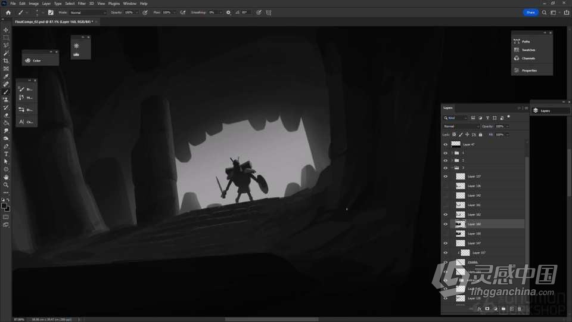Image resolution: width=572 pixels, height=322 pixels.
Task: Select the Frame tool
Action: click(x=6, y=69)
